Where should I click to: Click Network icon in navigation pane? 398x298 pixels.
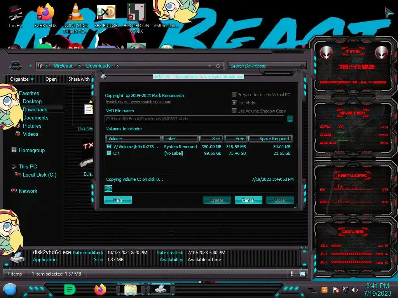tap(14, 191)
